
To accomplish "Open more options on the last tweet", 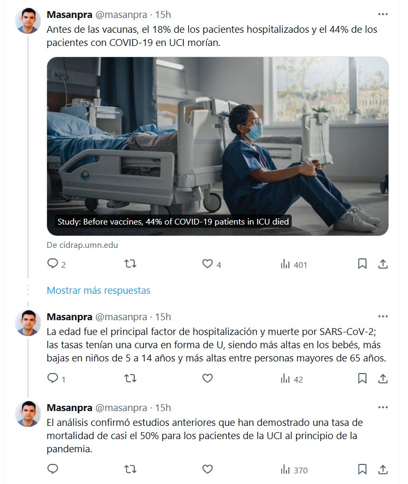I will pos(383,407).
